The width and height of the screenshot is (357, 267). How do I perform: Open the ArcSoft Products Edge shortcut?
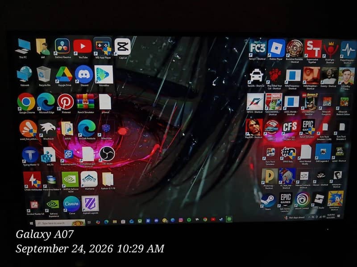[87, 129]
